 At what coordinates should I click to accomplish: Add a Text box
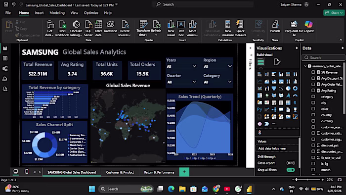[181, 28]
